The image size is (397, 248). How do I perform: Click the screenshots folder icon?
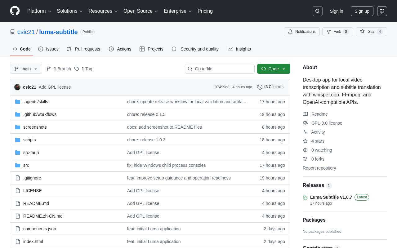click(x=18, y=127)
